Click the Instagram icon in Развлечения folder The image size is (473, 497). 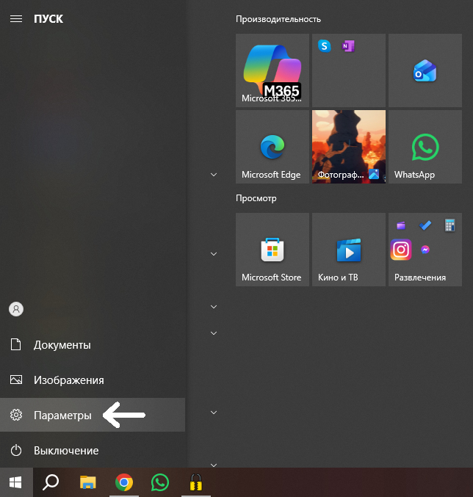pyautogui.click(x=401, y=250)
